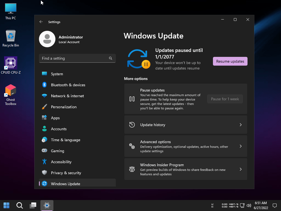Expand the Windows Insider Program entry

coord(186,169)
